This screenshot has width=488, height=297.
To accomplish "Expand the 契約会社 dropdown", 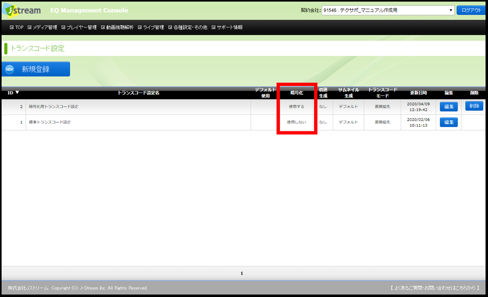I will click(388, 10).
